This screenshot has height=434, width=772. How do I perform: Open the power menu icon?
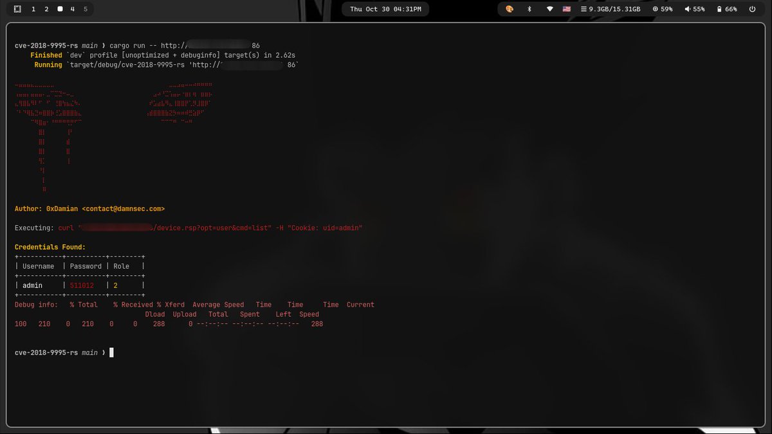752,9
